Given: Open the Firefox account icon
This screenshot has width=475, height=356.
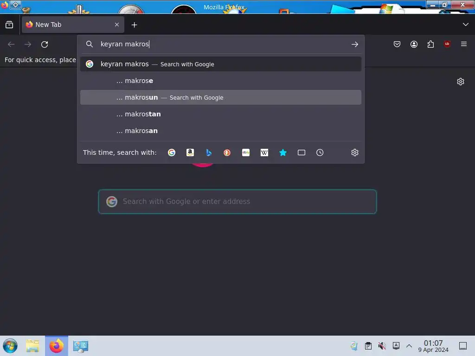Looking at the screenshot, I should coord(414,44).
